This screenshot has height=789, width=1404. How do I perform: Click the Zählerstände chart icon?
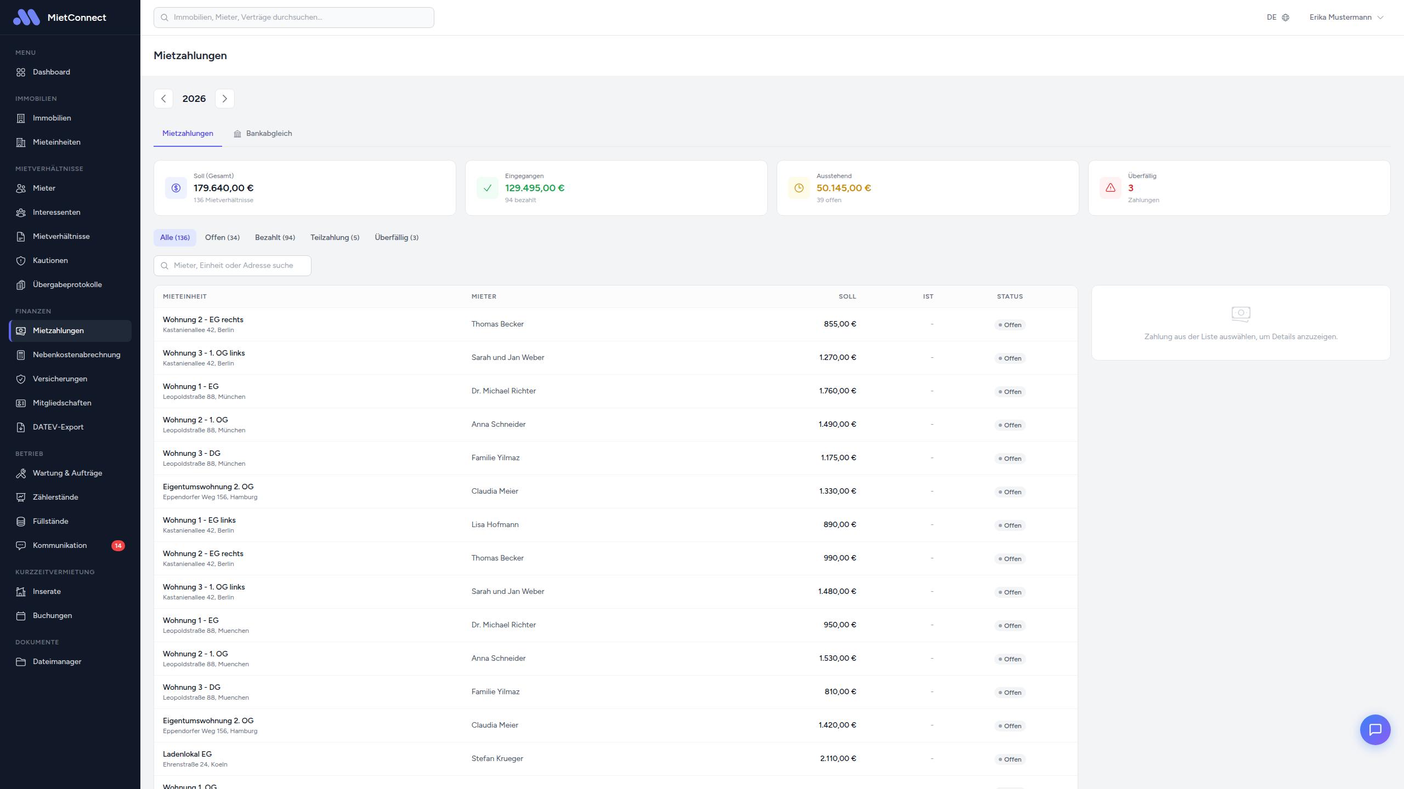tap(21, 498)
